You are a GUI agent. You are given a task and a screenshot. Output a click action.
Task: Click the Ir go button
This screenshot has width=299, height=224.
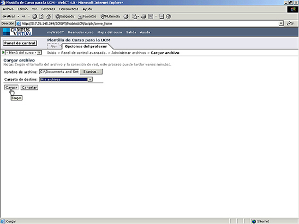coord(290,23)
